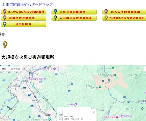Click the red A pin icon
The width and height of the screenshot is (146, 121).
[5, 11]
